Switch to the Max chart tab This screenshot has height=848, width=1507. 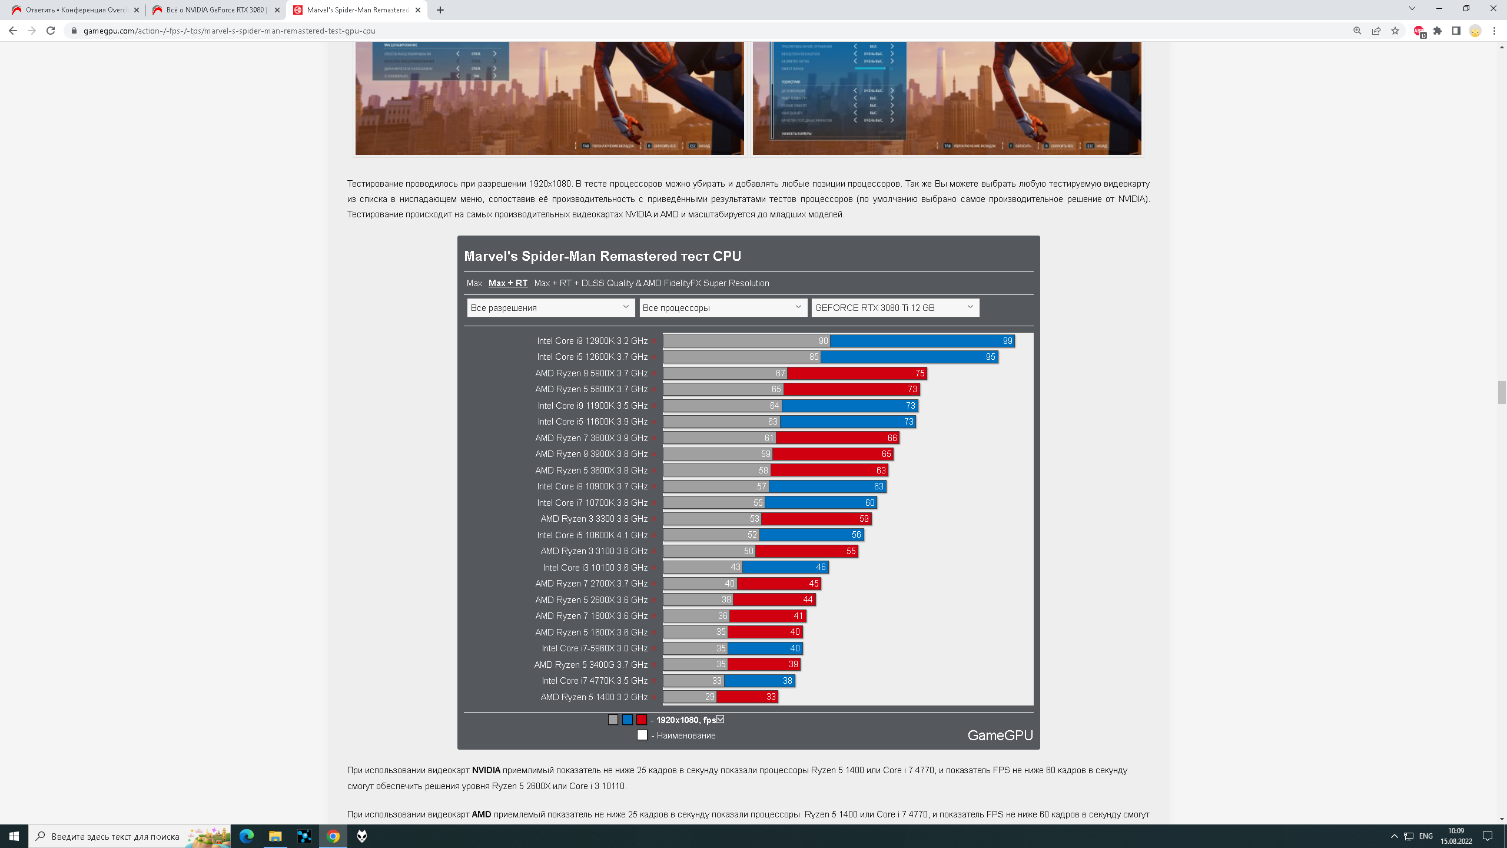474,283
